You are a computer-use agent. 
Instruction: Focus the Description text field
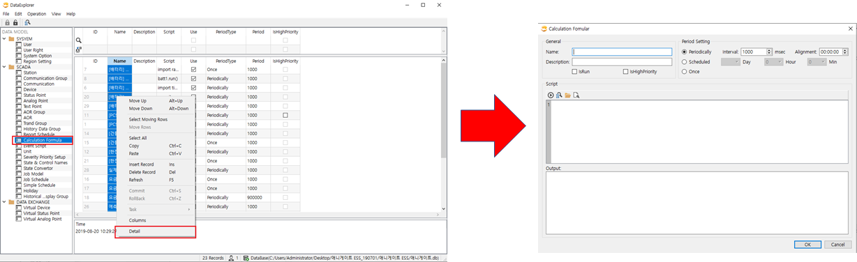coord(622,62)
